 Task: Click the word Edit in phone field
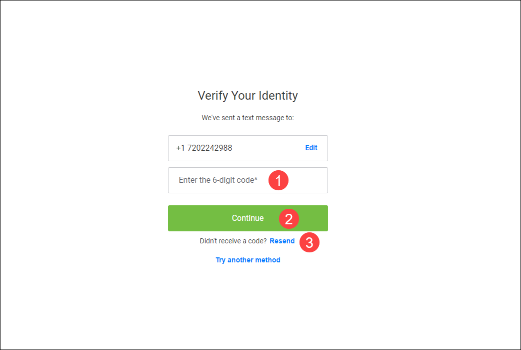tap(311, 148)
